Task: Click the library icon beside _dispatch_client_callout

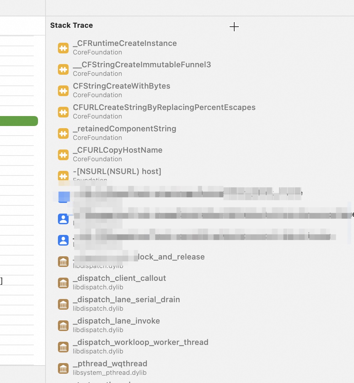Action: [63, 283]
